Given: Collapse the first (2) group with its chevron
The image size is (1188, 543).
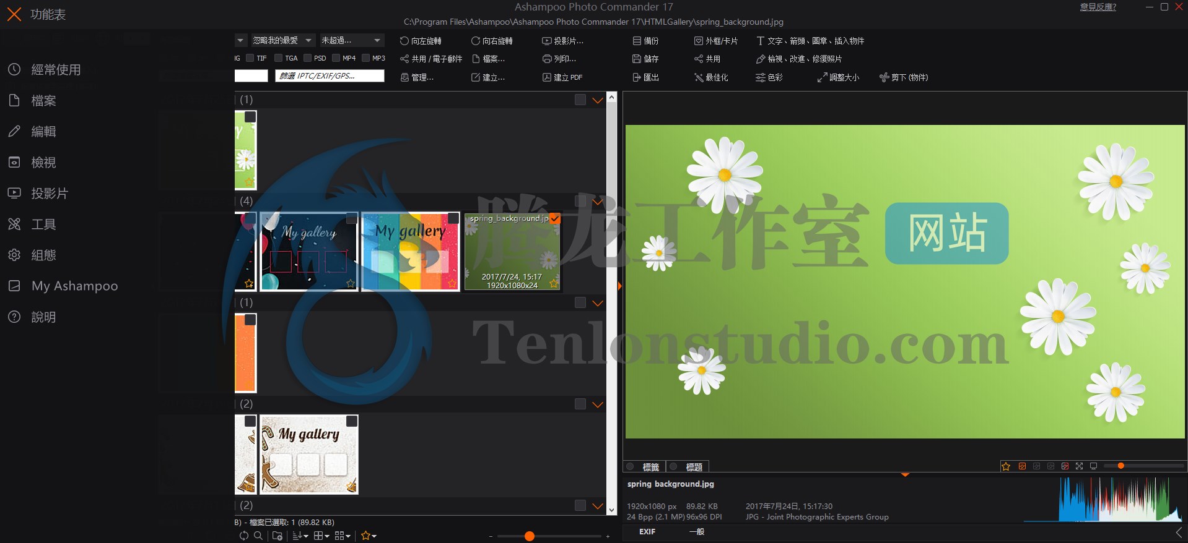Looking at the screenshot, I should [598, 404].
